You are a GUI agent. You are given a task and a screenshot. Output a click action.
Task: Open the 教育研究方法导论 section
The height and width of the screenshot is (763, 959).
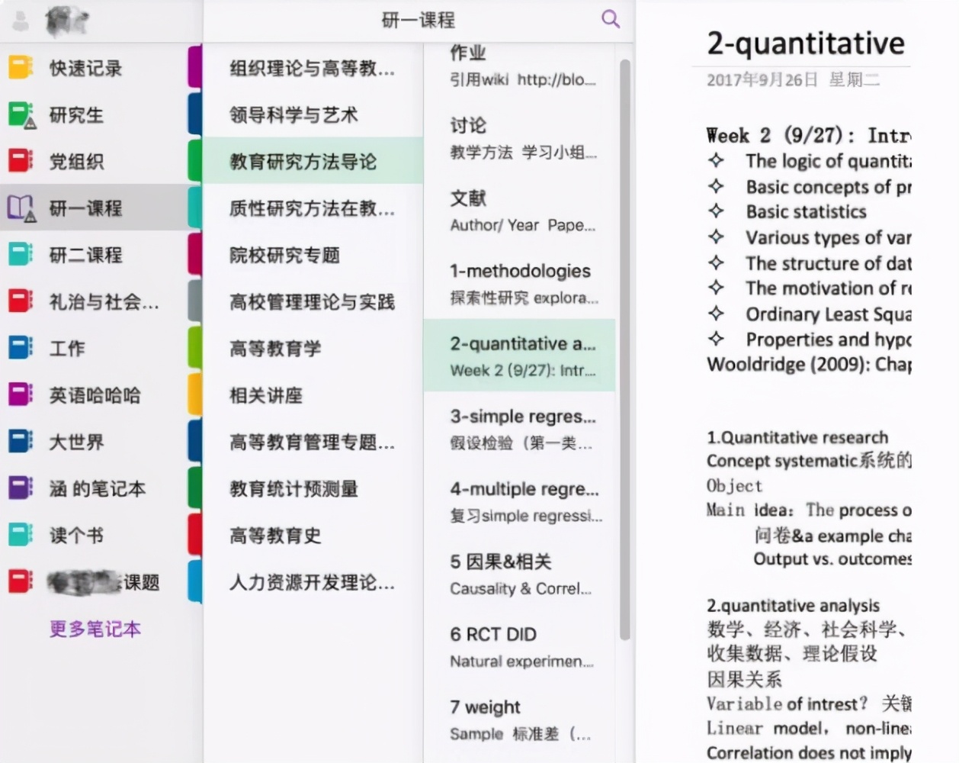[x=303, y=161]
